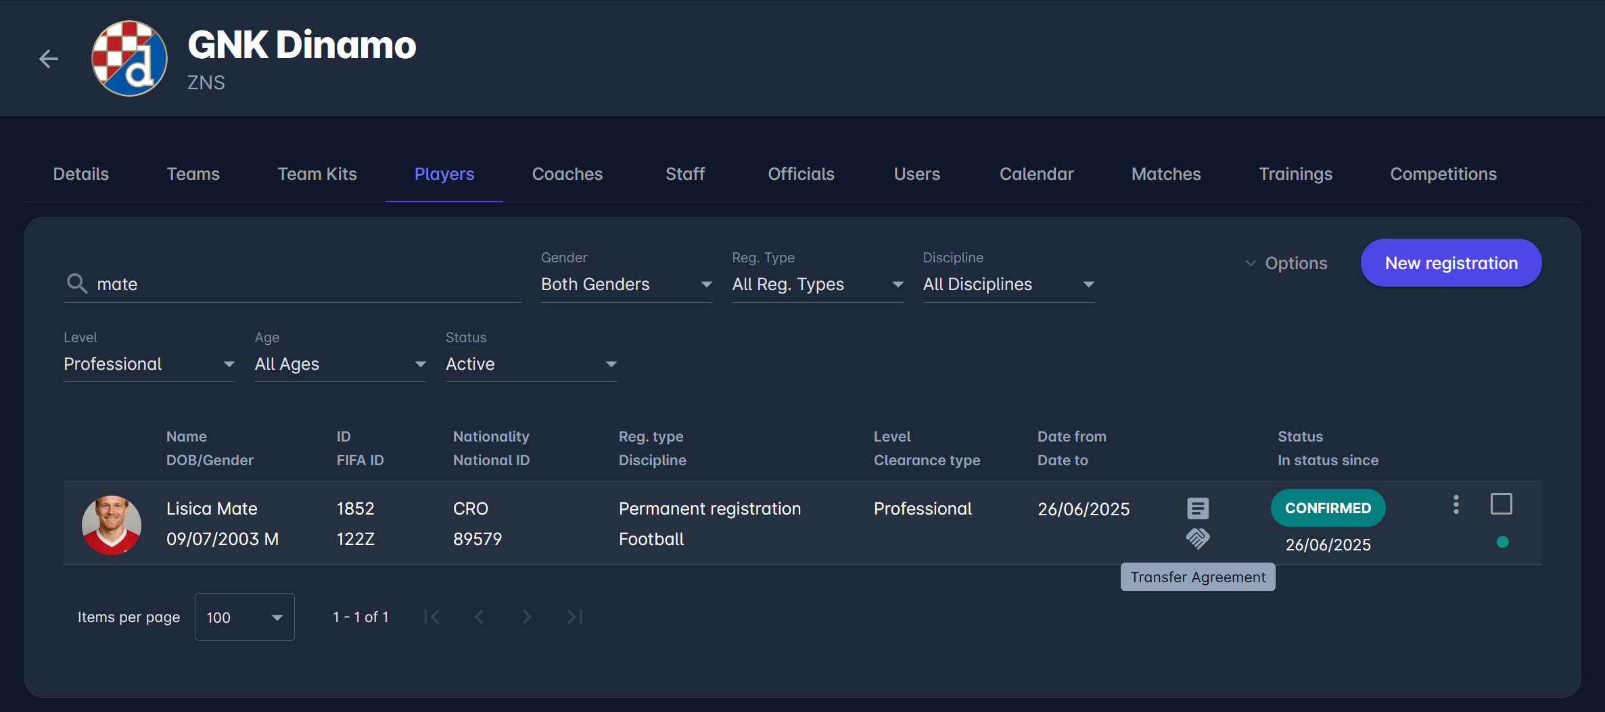Expand the Options section
This screenshot has height=712, width=1605.
pyautogui.click(x=1286, y=263)
